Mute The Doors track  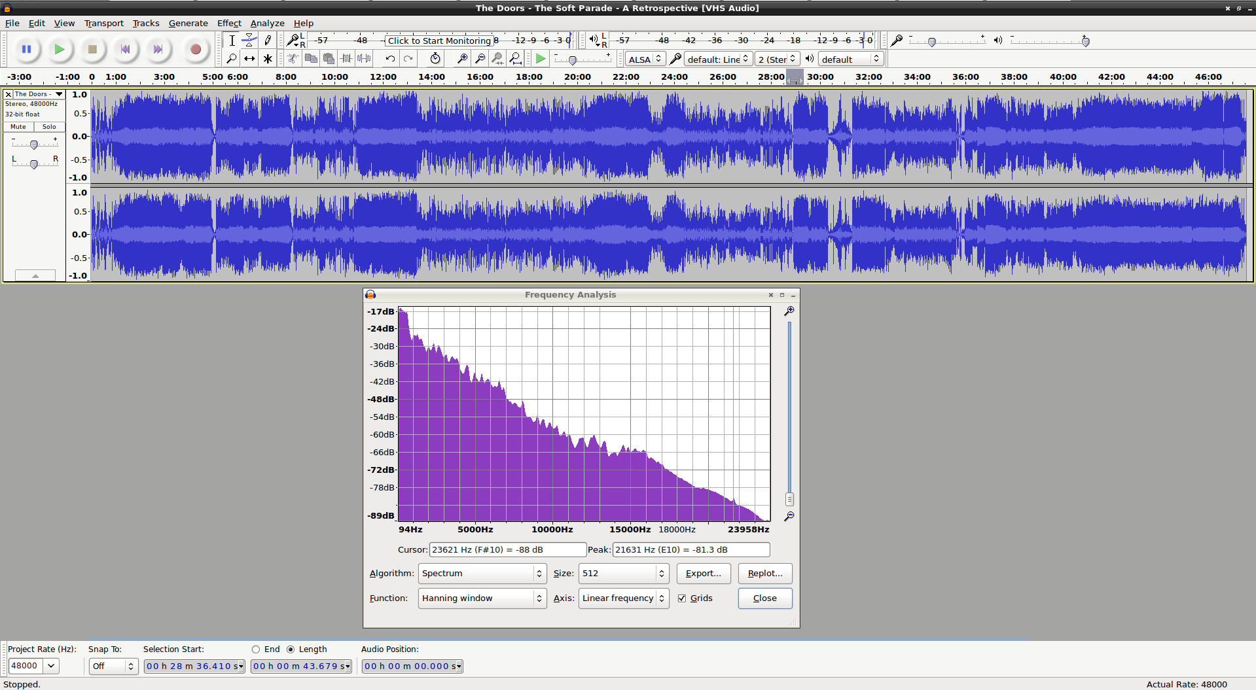(x=18, y=127)
